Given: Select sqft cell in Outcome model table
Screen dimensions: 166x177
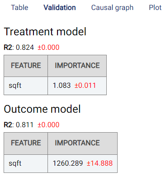Looking at the screenshot, I should (26, 163).
